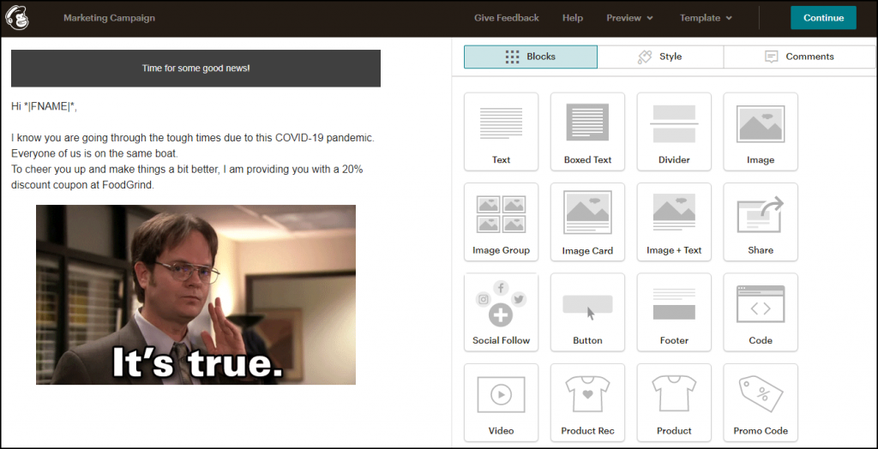Add a Boxed Text block

(587, 132)
